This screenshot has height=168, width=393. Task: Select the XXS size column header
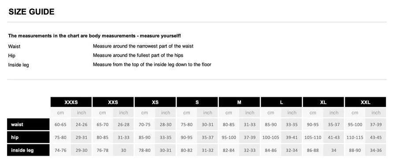(x=113, y=102)
